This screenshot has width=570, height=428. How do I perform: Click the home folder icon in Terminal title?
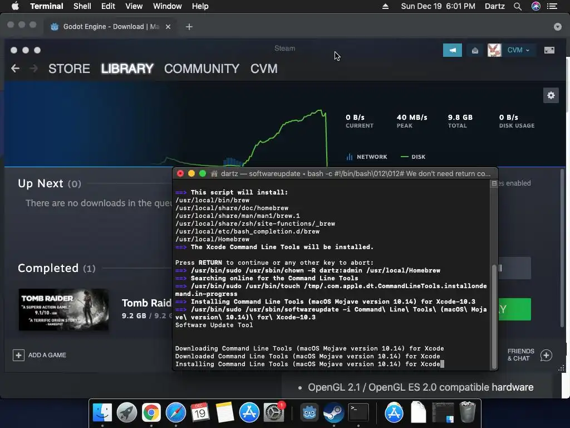(214, 174)
